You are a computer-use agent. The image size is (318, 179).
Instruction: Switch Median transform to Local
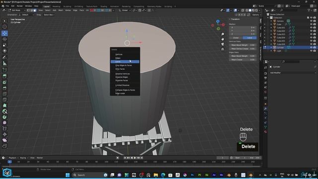[249, 38]
